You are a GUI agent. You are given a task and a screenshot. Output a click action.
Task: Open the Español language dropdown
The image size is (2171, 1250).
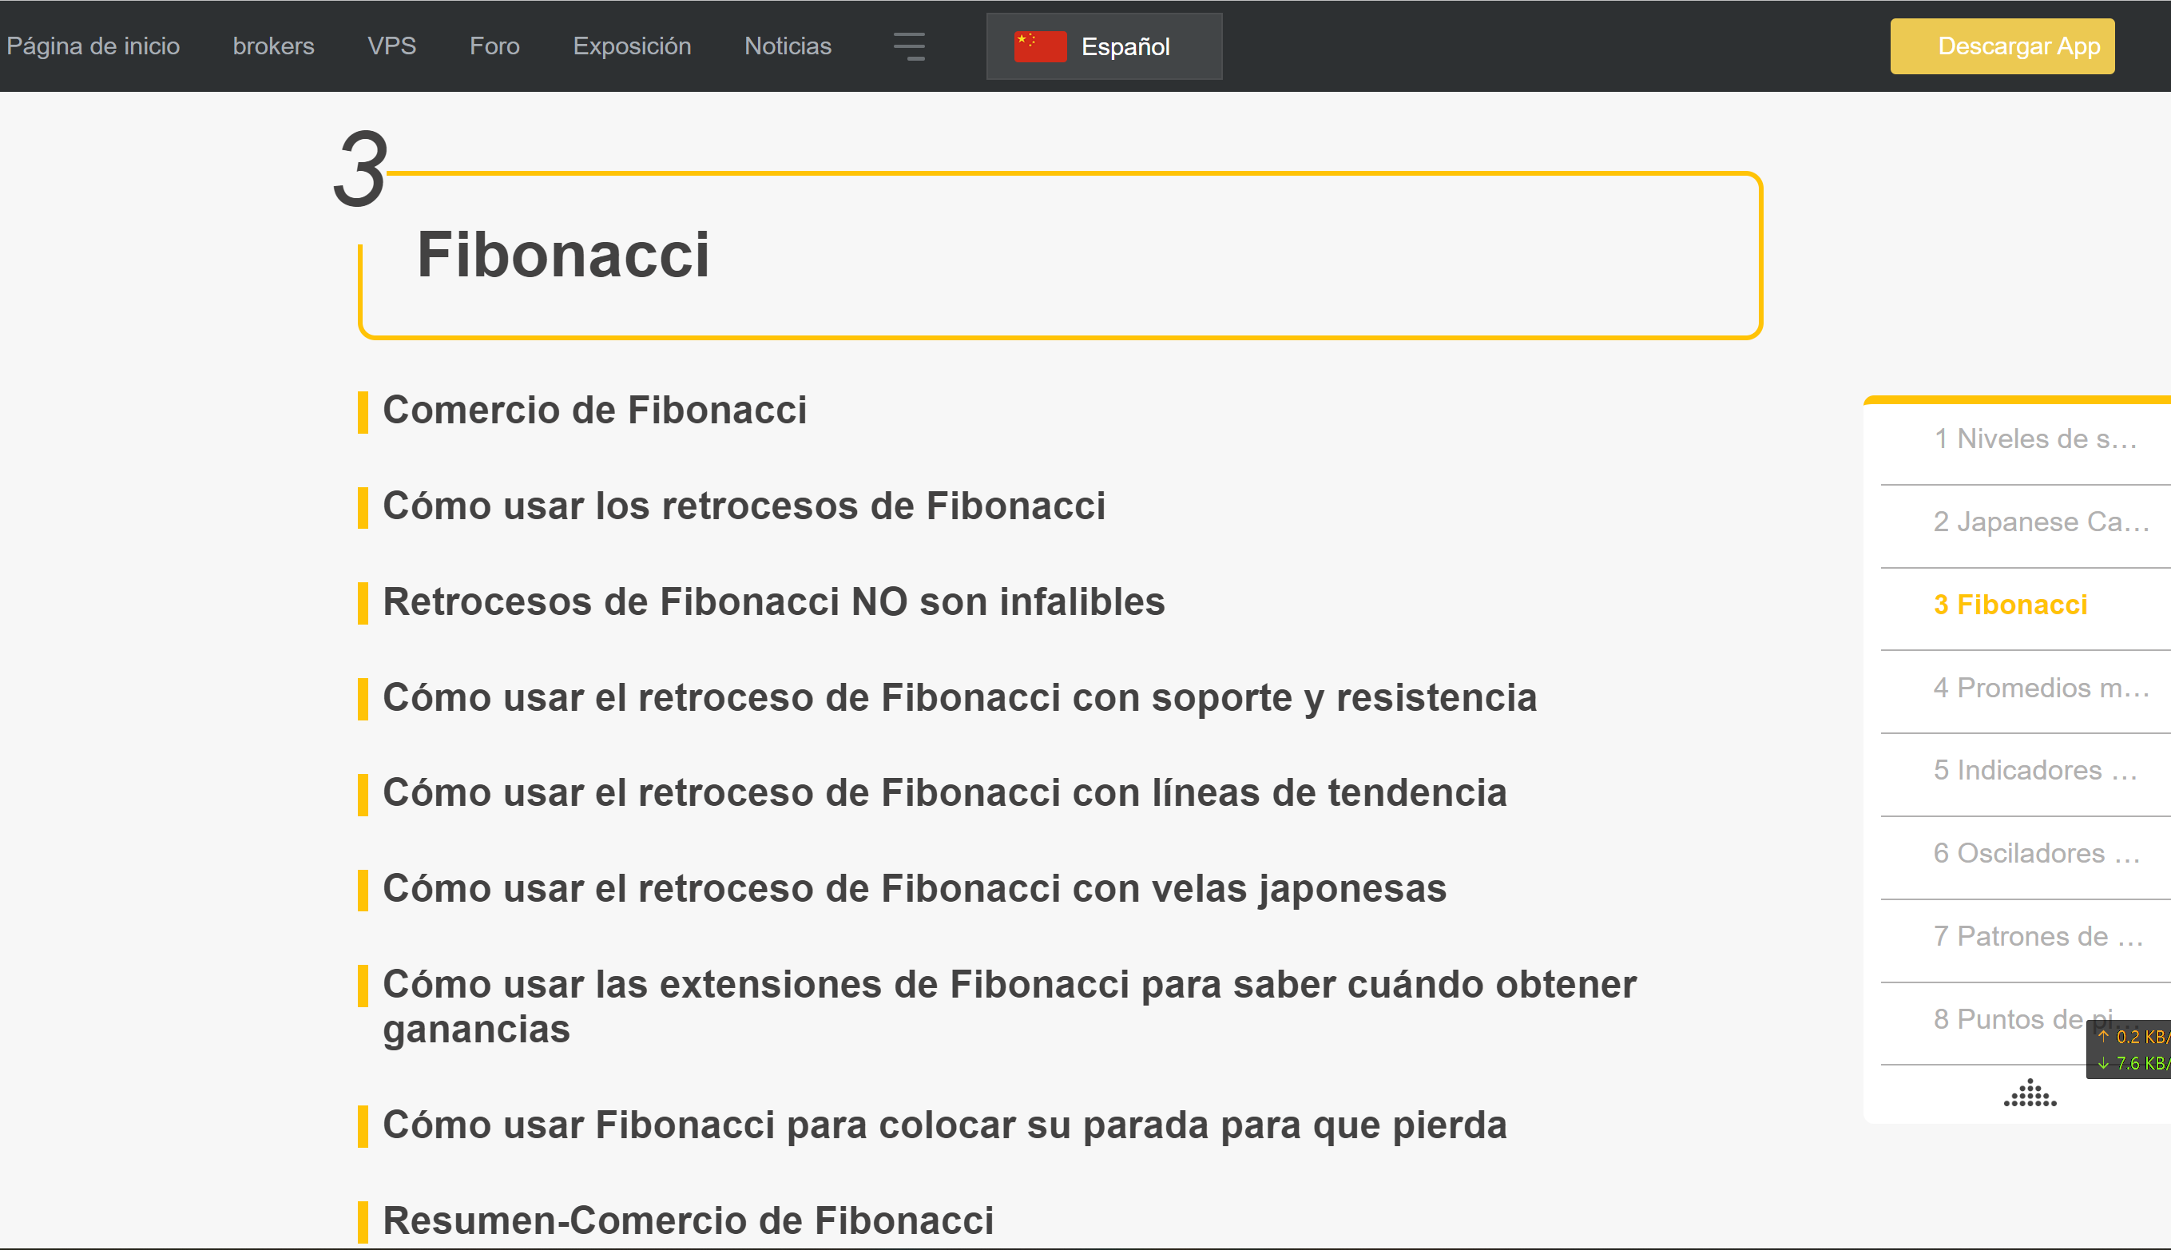[x=1124, y=46]
